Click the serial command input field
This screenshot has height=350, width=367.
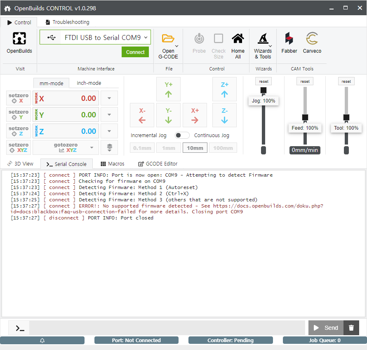point(167,328)
